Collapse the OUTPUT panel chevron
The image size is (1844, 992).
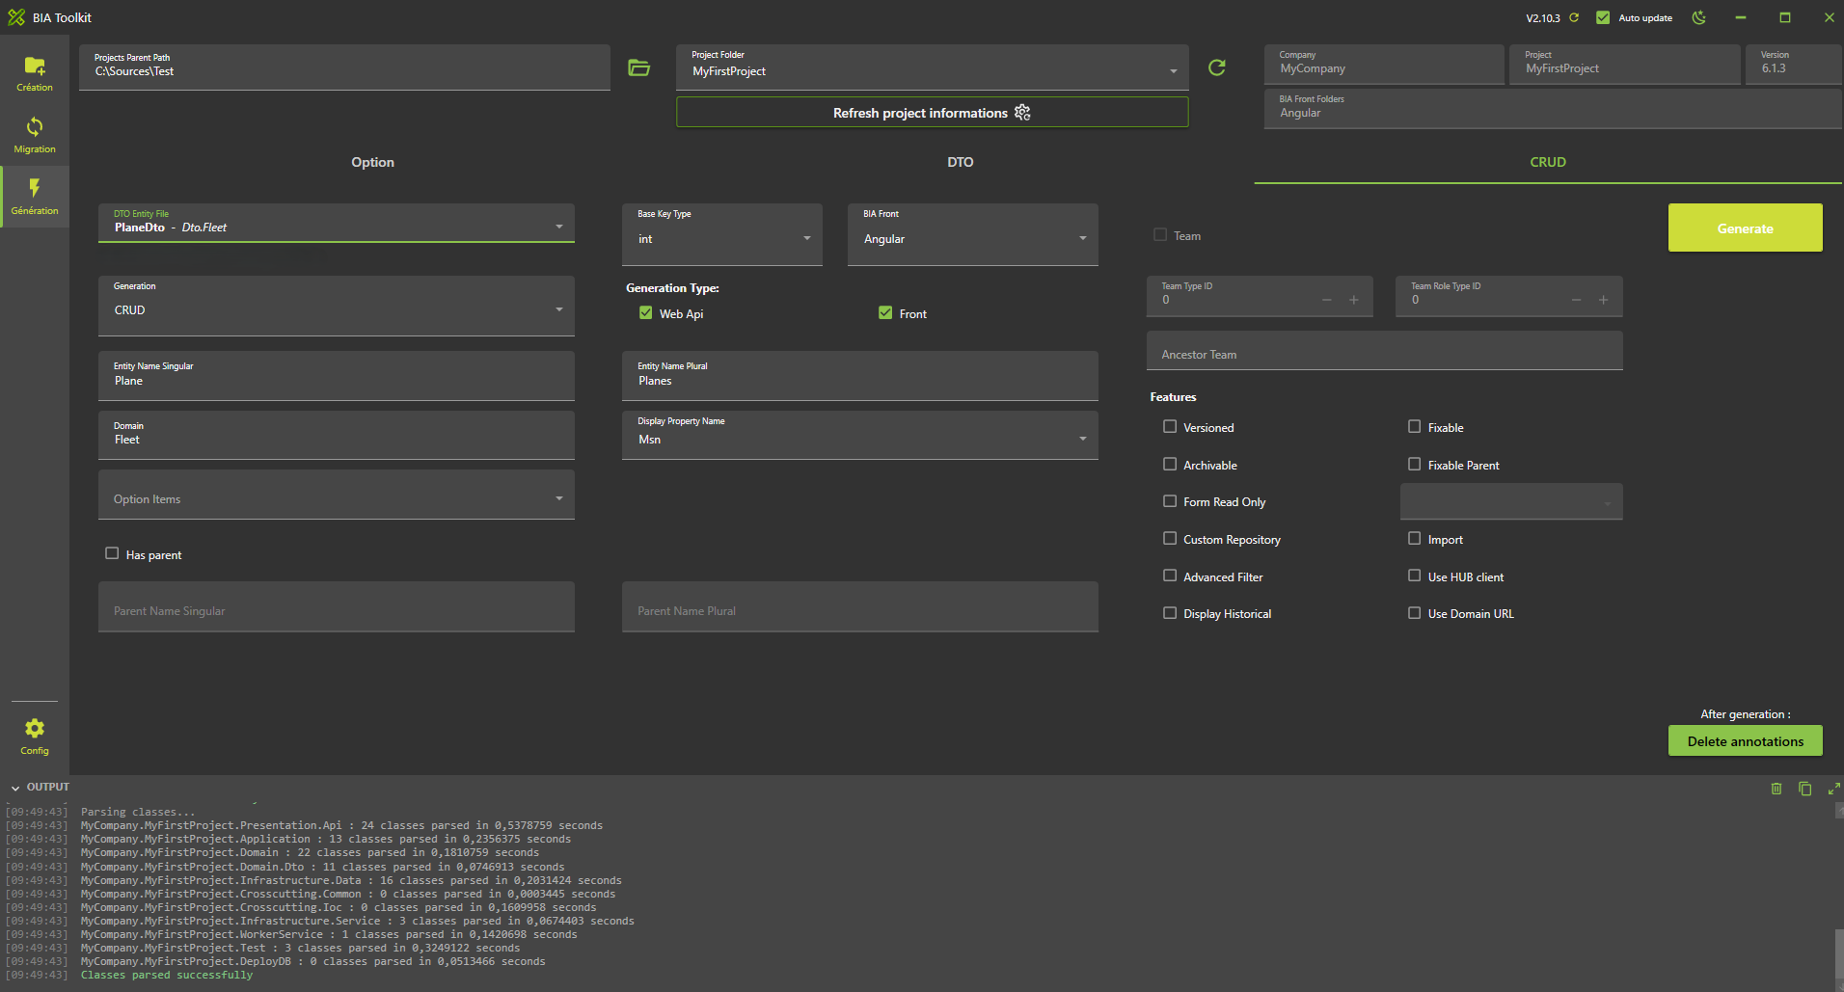(x=15, y=788)
